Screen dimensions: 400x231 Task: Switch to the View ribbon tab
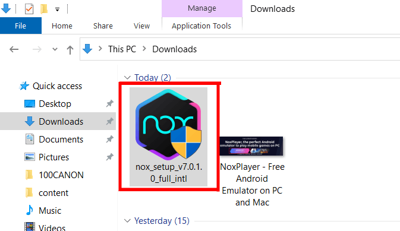[141, 26]
